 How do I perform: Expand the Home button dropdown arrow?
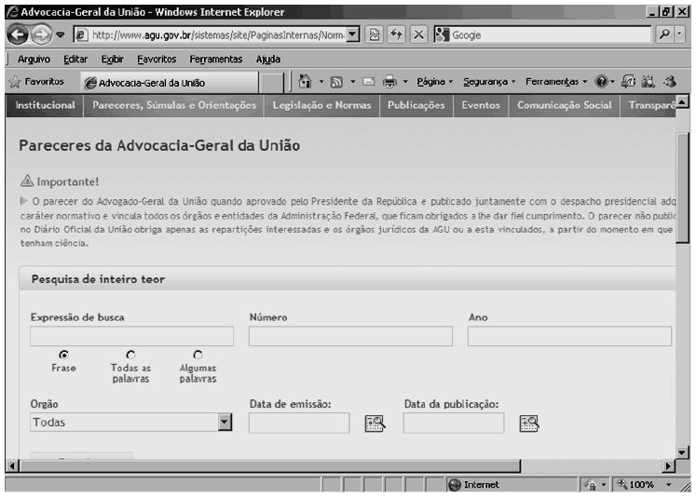pos(321,82)
